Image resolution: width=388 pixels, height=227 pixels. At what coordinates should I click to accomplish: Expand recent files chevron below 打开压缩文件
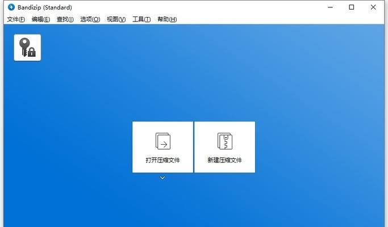(162, 178)
